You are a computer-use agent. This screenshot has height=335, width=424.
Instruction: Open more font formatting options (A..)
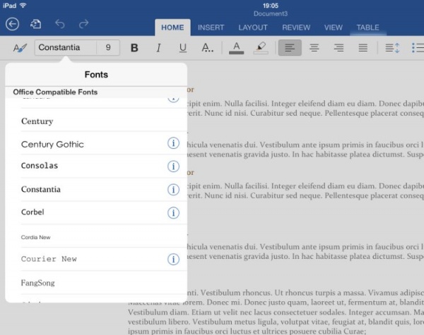tap(207, 48)
